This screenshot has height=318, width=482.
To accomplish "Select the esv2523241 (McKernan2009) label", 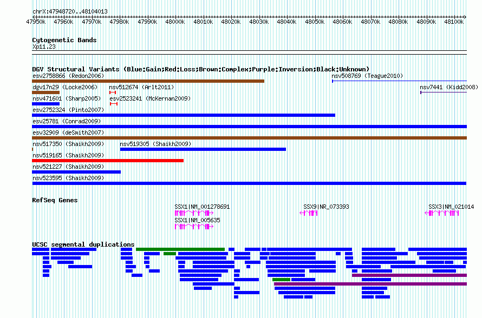I will pyautogui.click(x=150, y=98).
